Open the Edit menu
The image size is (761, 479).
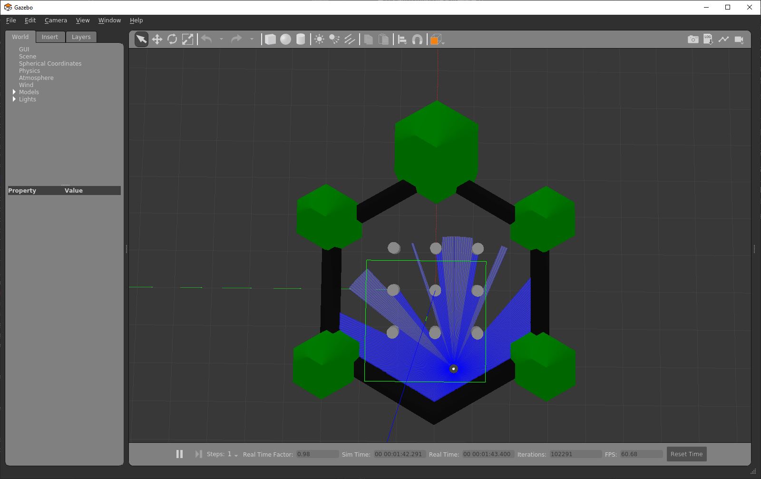click(30, 20)
